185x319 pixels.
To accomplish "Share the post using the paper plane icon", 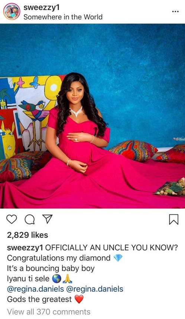I will tap(47, 219).
